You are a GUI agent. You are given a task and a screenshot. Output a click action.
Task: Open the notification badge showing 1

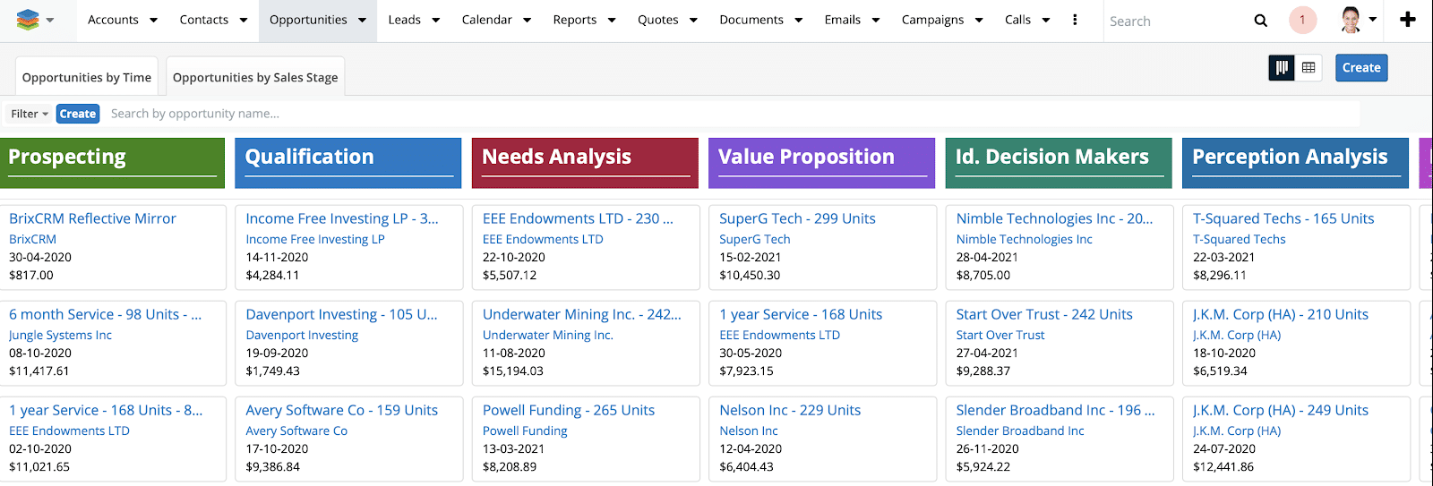click(1302, 20)
